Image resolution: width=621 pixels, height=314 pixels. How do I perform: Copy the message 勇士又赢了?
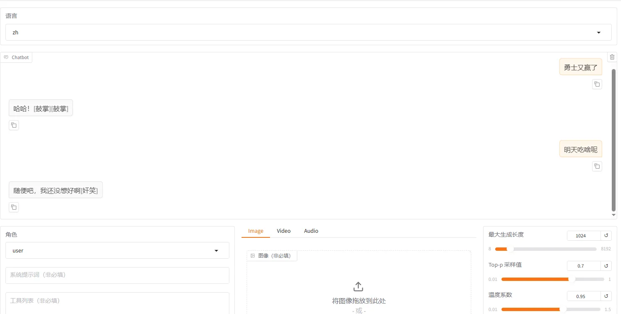click(597, 84)
